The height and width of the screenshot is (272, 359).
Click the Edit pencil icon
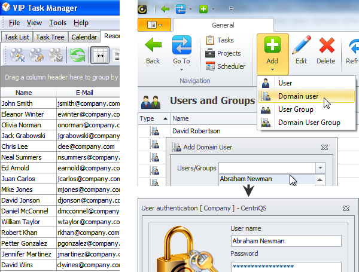pyautogui.click(x=302, y=47)
